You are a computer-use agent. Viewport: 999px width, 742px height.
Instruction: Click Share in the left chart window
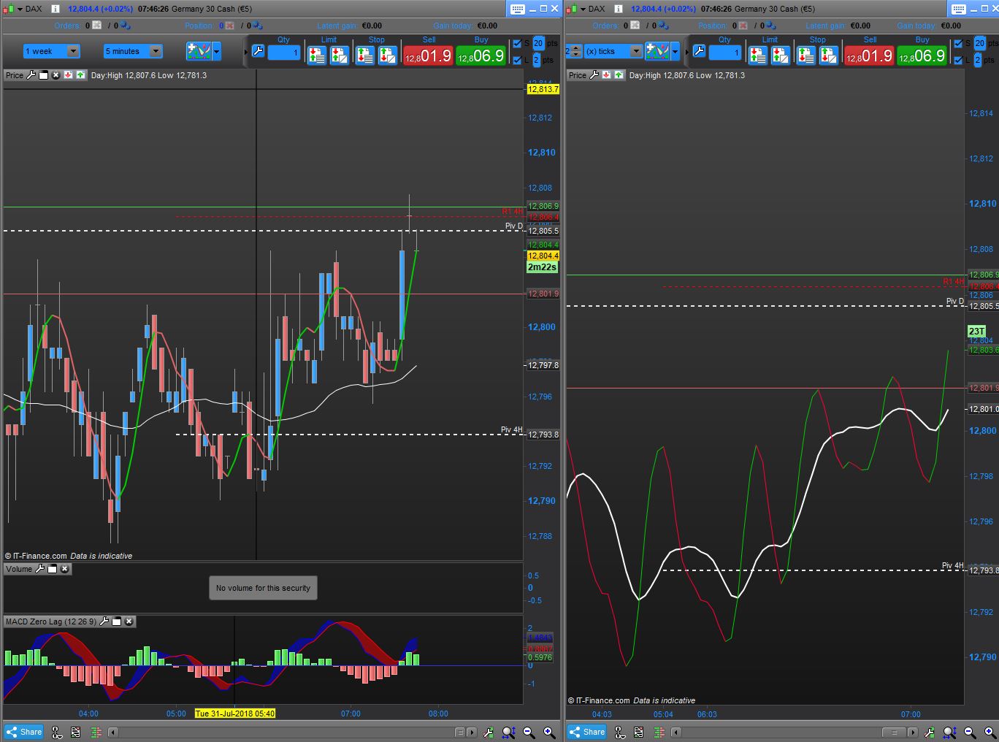point(24,732)
